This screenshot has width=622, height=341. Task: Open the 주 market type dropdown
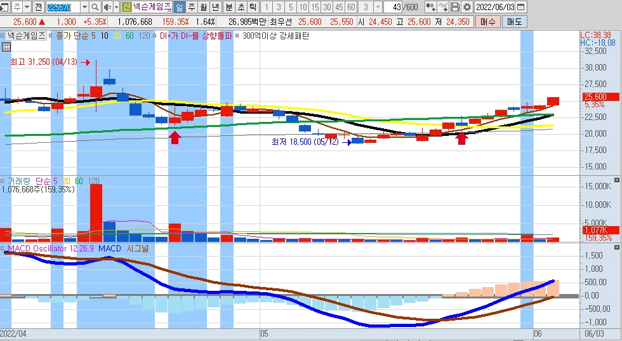pyautogui.click(x=27, y=7)
